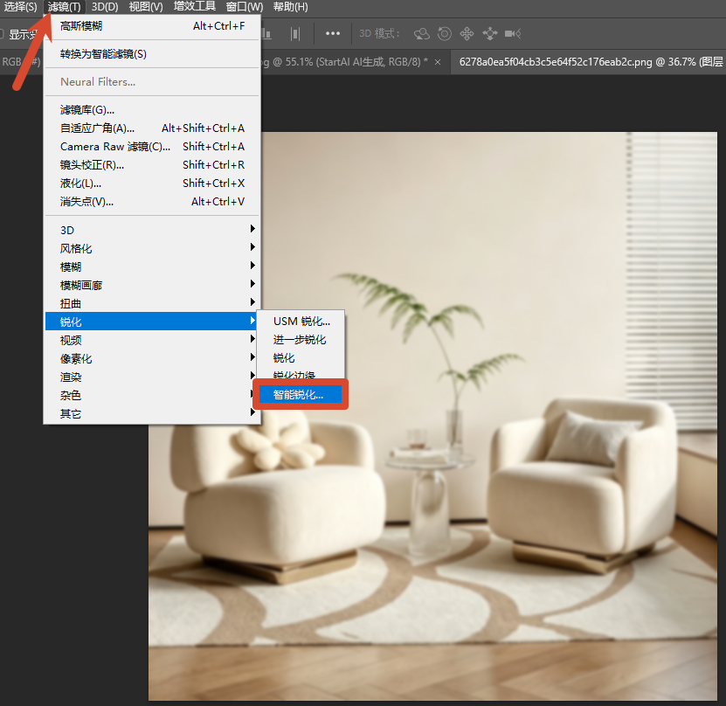Apply last filter 高斯模糊
The height and width of the screenshot is (706, 726).
point(152,26)
